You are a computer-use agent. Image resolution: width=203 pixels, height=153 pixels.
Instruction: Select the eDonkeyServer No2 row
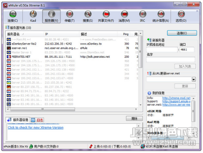tap(72, 44)
